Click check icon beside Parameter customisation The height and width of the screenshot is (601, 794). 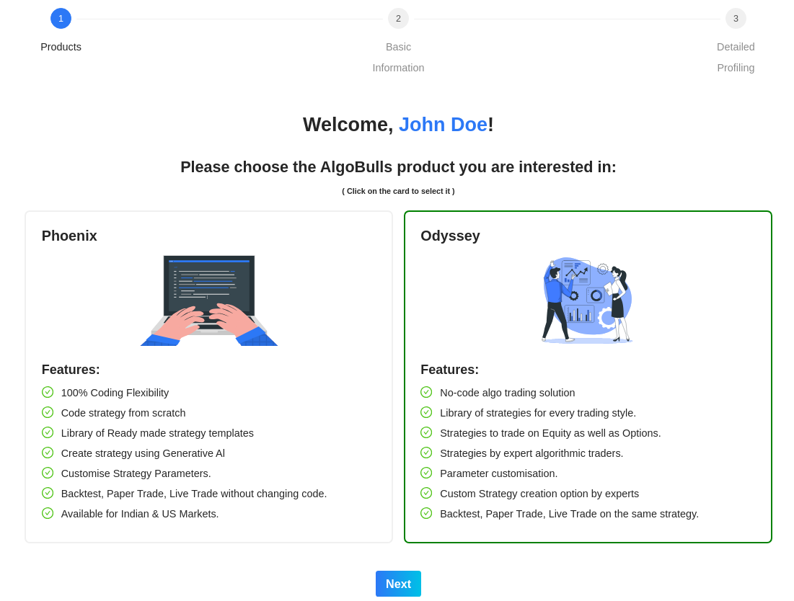pos(426,473)
